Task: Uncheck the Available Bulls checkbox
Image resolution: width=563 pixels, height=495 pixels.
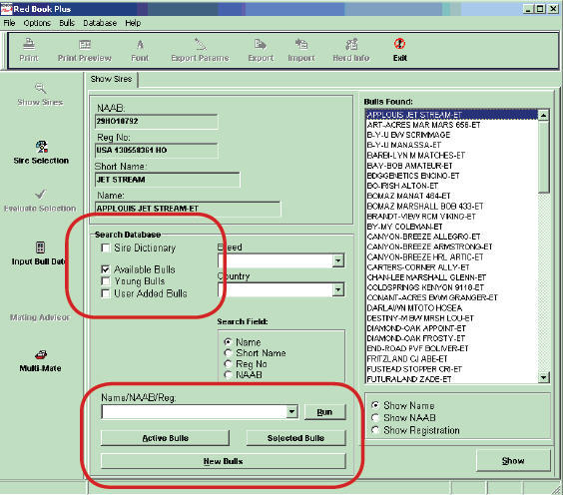Action: [106, 269]
